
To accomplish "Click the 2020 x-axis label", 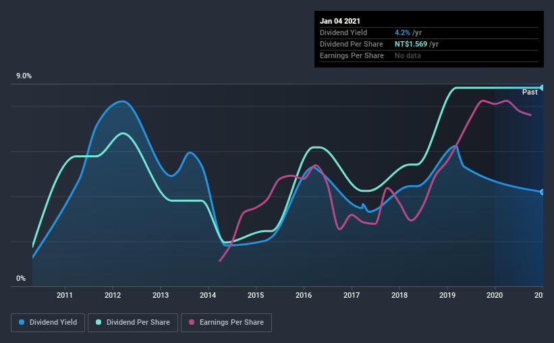I will click(x=495, y=295).
